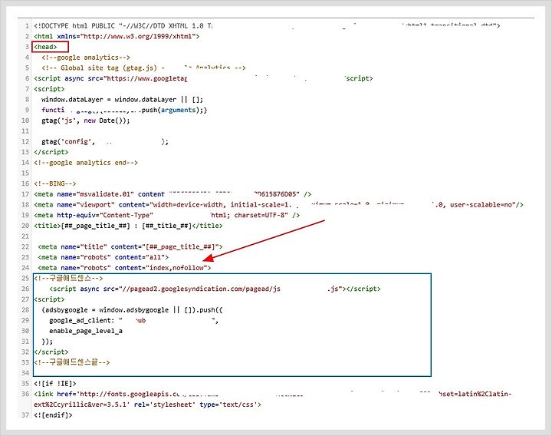
Task: Click the push(arguments) code on line 9
Action: 174,110
